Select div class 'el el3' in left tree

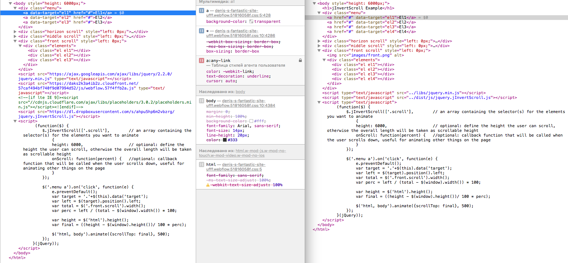[59, 60]
